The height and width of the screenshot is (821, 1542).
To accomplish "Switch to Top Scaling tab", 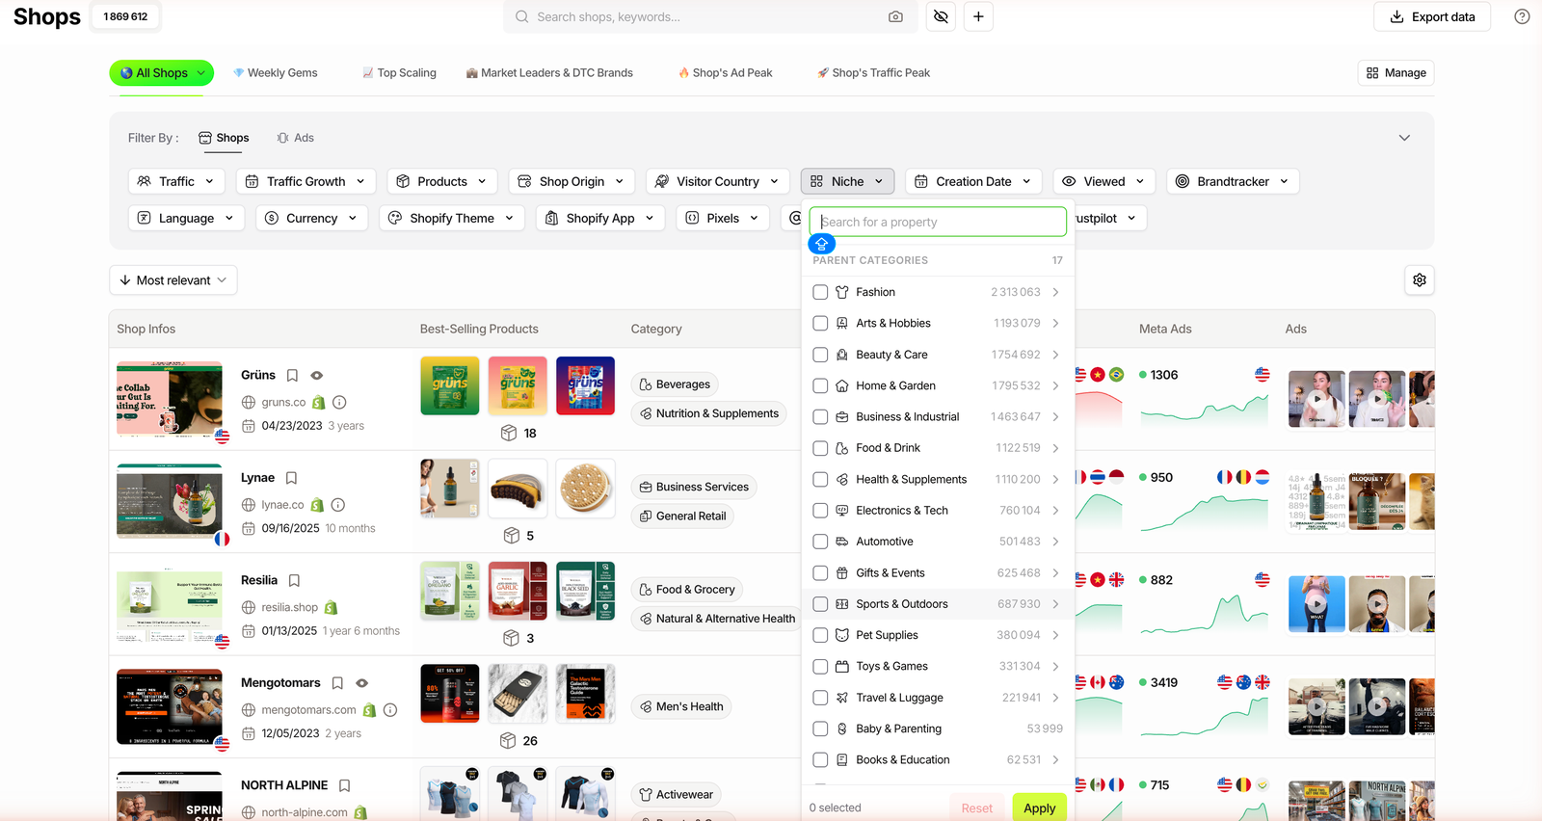I will [x=400, y=73].
